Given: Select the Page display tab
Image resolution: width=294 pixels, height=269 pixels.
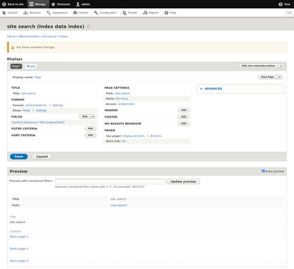Looking at the screenshot, I should [16, 66].
